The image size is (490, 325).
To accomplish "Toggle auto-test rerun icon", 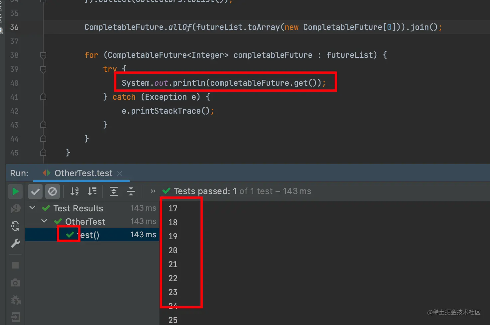I will point(15,226).
